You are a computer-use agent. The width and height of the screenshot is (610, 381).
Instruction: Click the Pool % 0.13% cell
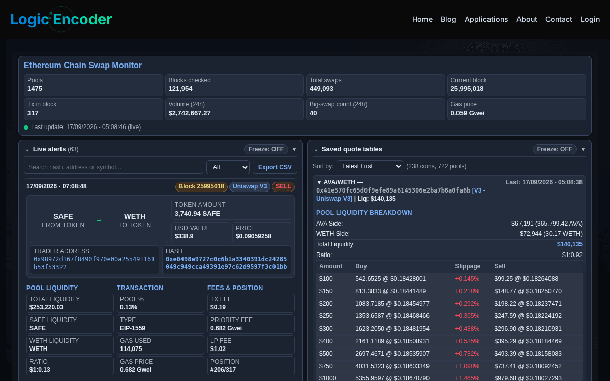pos(161,303)
